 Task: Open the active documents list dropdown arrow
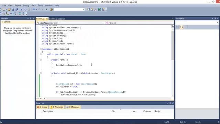173,19
